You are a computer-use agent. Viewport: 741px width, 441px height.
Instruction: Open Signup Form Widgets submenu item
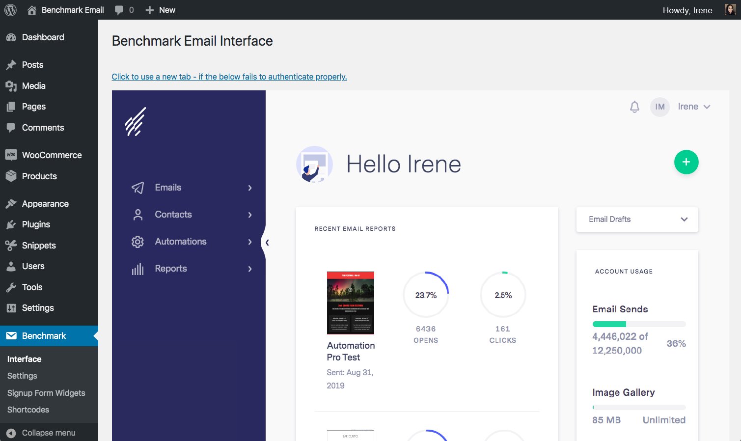point(46,393)
